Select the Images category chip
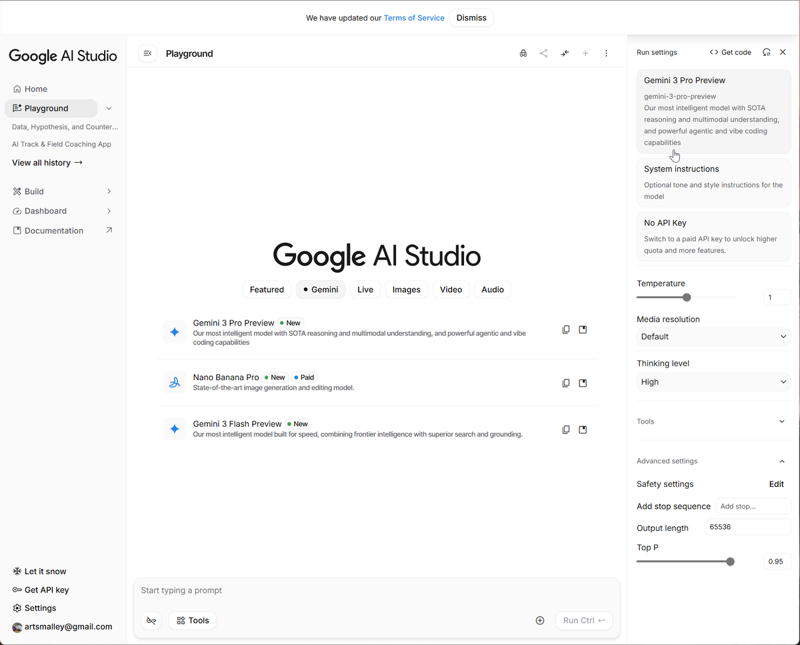800x645 pixels. 407,289
